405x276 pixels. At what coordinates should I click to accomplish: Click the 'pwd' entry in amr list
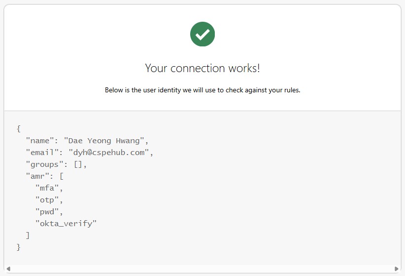47,212
